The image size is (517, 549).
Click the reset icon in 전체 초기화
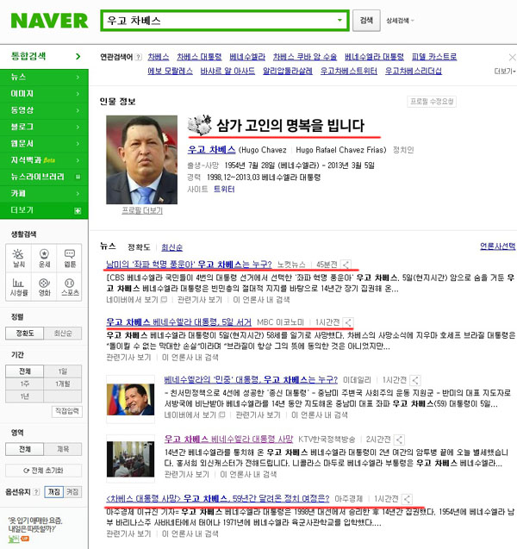click(26, 471)
